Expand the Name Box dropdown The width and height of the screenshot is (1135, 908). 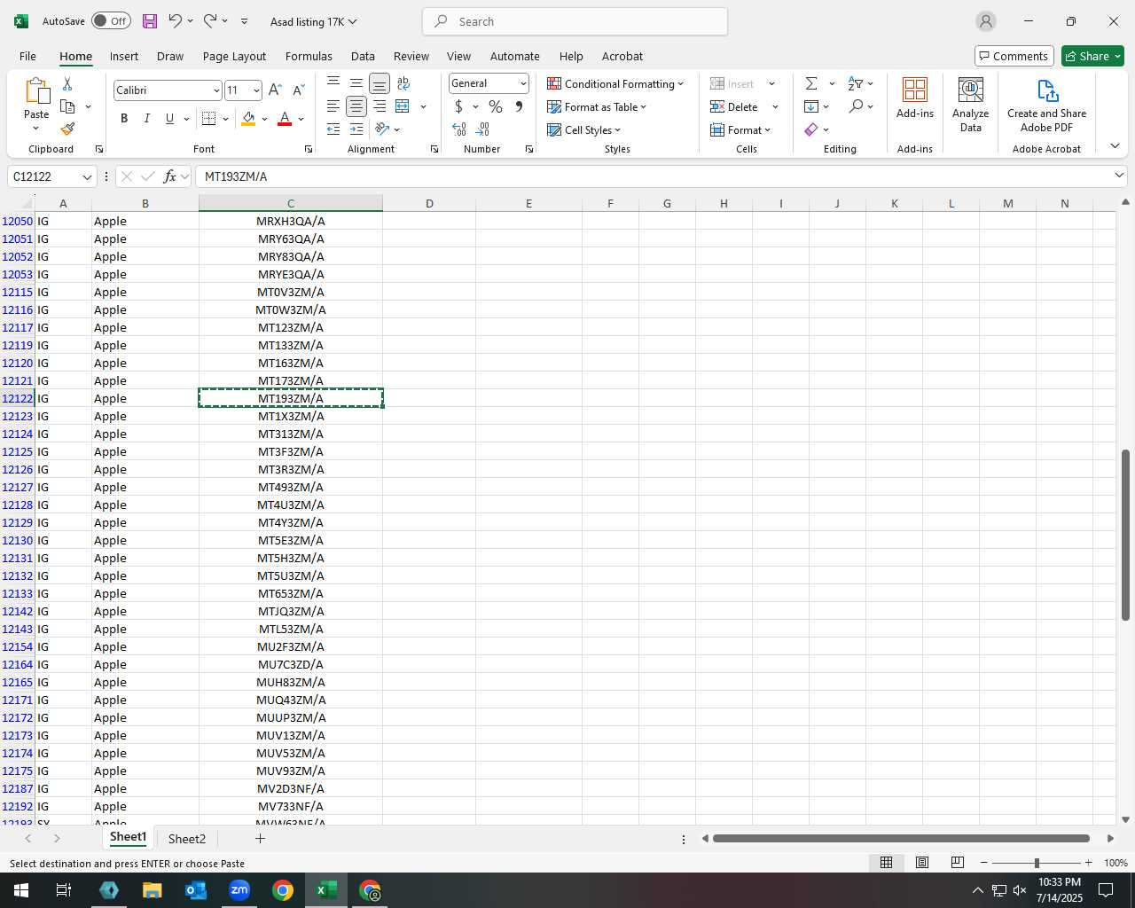tap(87, 176)
